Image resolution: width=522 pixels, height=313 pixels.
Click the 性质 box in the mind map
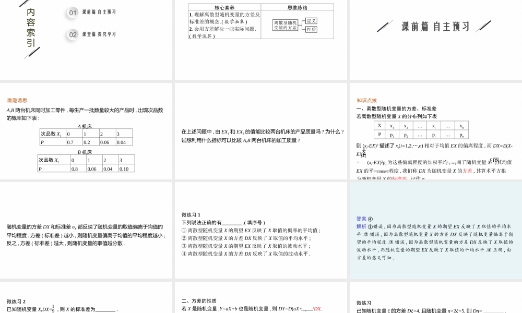pyautogui.click(x=310, y=30)
